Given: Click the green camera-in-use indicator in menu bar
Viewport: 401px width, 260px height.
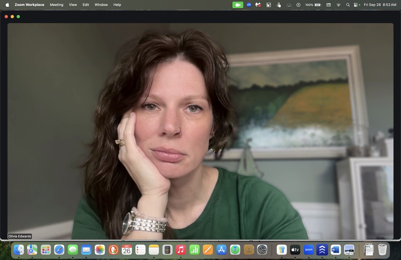Looking at the screenshot, I should point(238,5).
